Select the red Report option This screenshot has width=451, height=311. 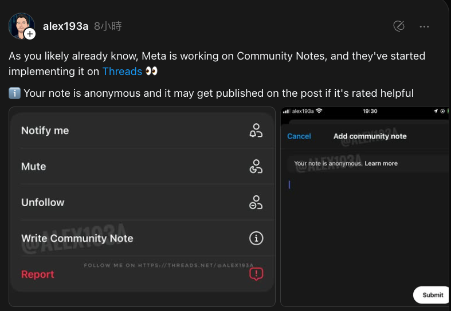tap(38, 274)
